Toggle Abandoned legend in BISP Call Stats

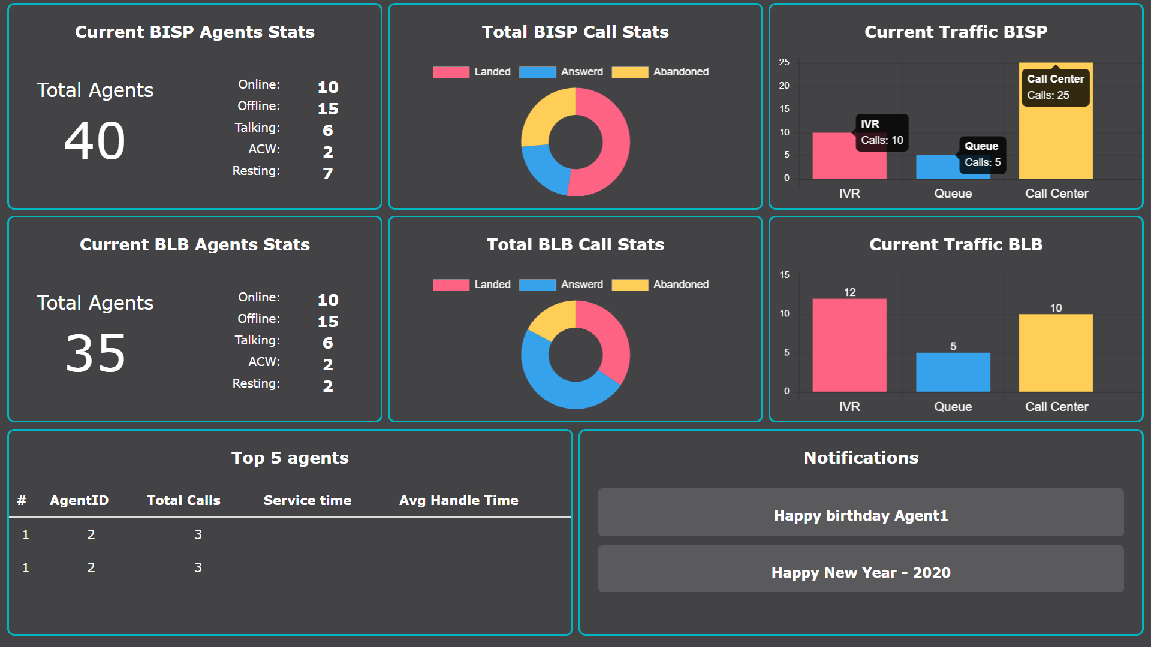click(x=660, y=72)
